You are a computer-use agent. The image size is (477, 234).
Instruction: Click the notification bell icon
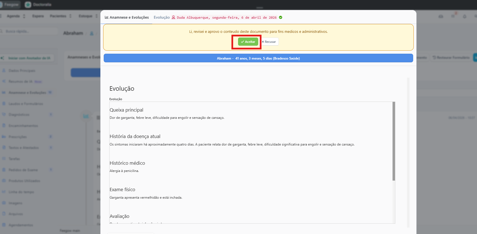pos(464,16)
